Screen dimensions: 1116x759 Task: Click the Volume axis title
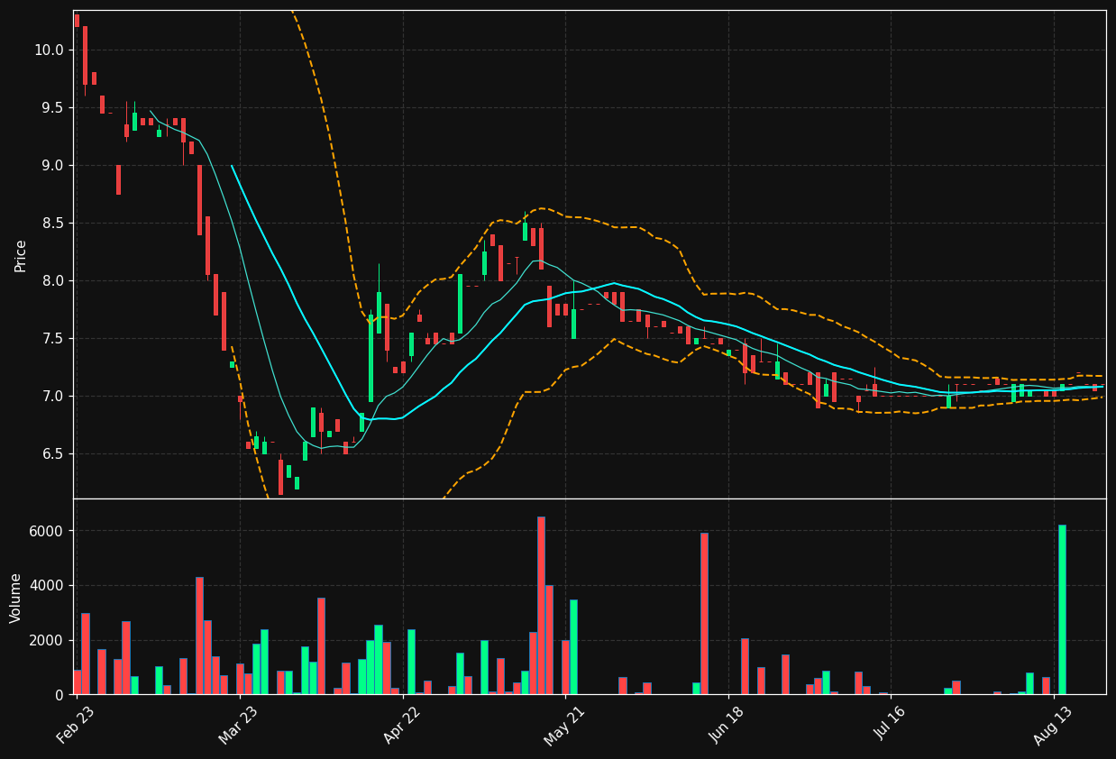pyautogui.click(x=16, y=598)
